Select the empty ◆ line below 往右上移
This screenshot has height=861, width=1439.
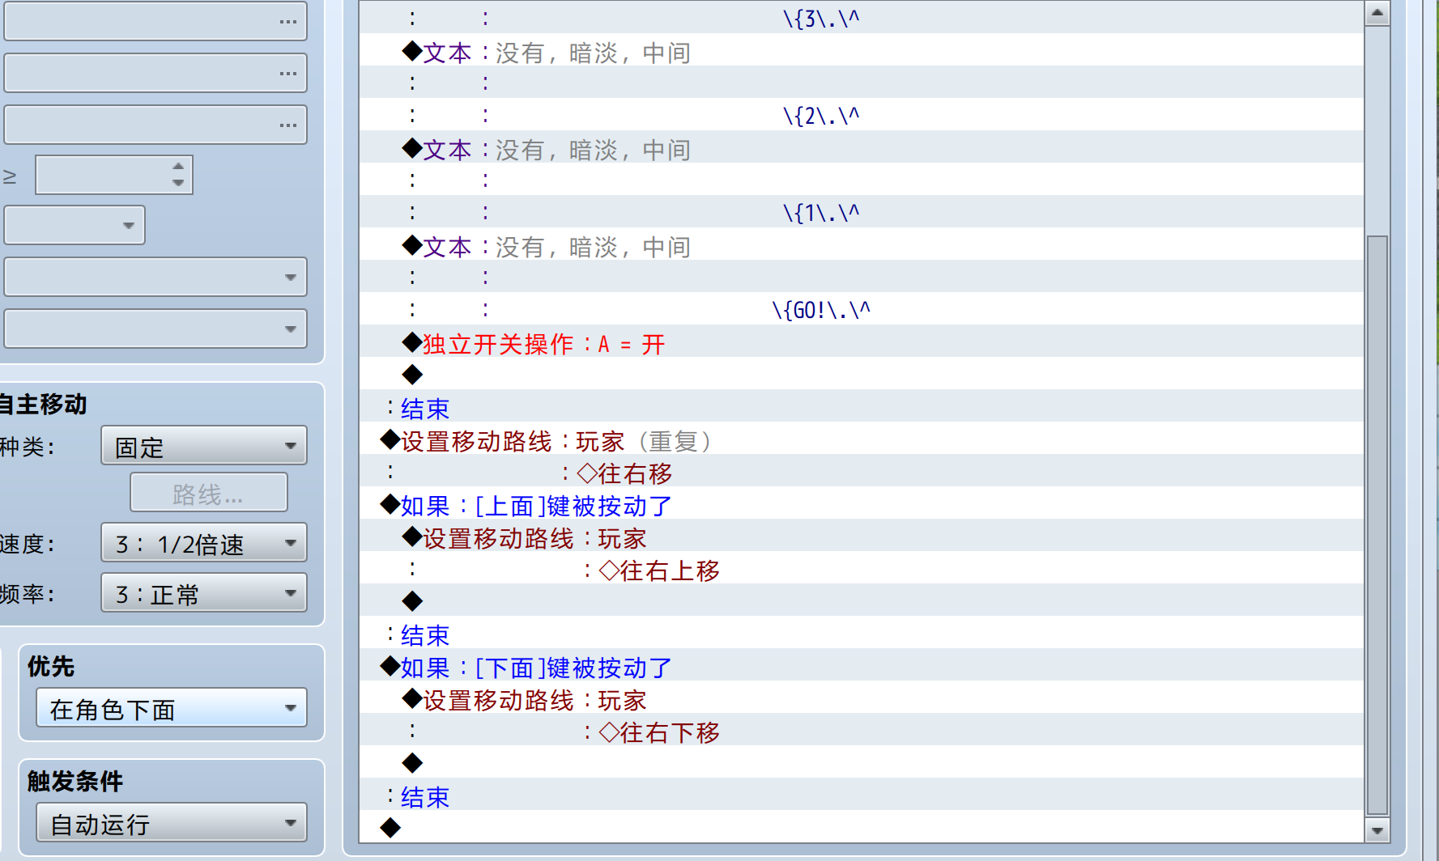click(x=862, y=601)
